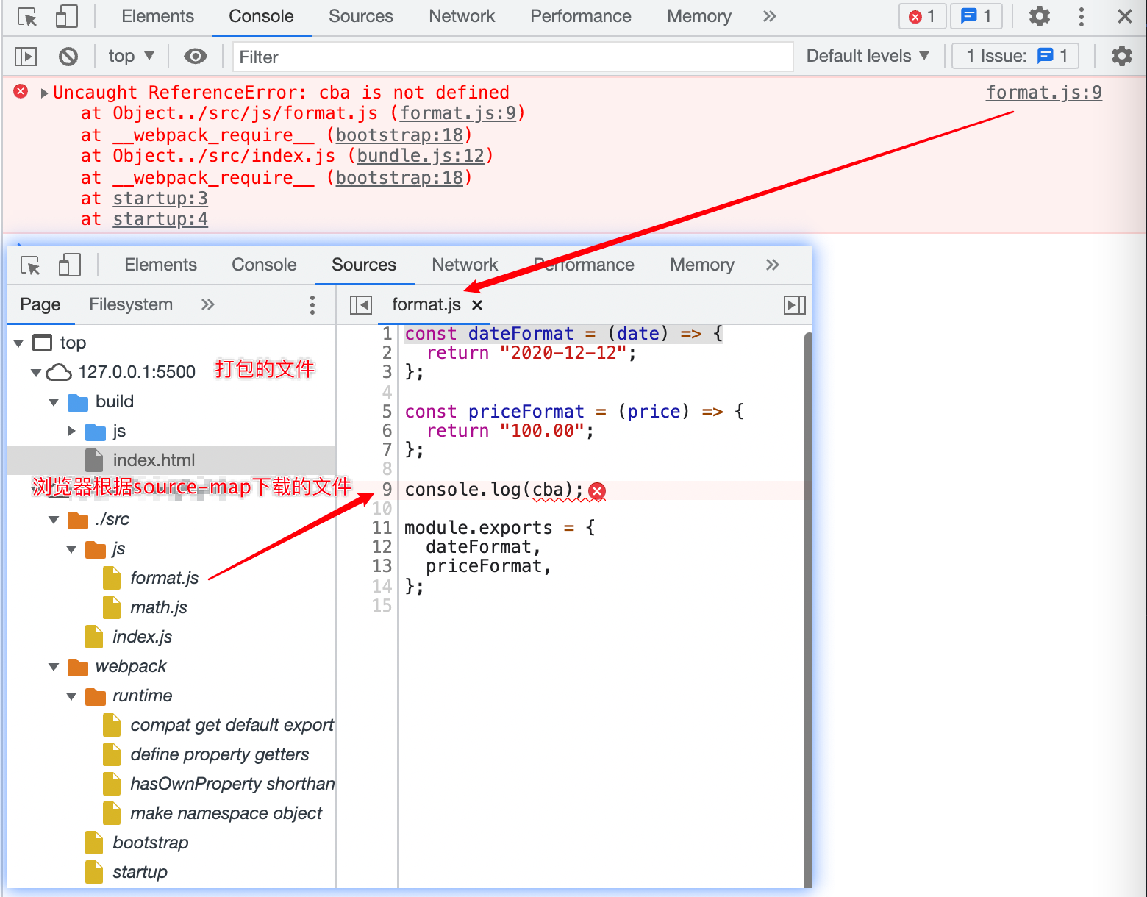Expand the Uncaught ReferenceError stack trace
1147x897 pixels.
tap(45, 93)
